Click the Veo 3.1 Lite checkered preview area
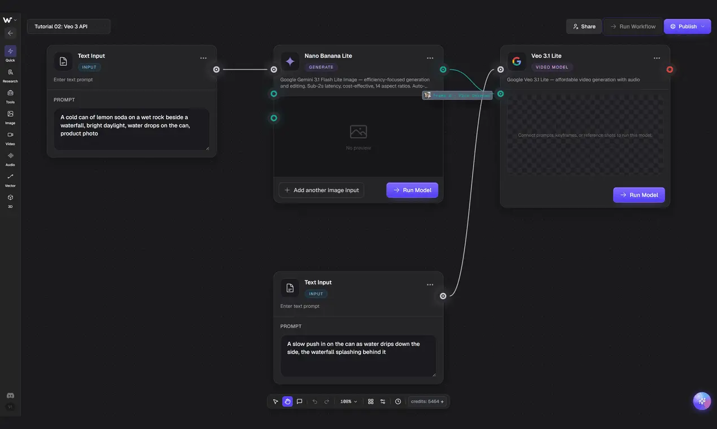The height and width of the screenshot is (429, 717). tap(585, 135)
